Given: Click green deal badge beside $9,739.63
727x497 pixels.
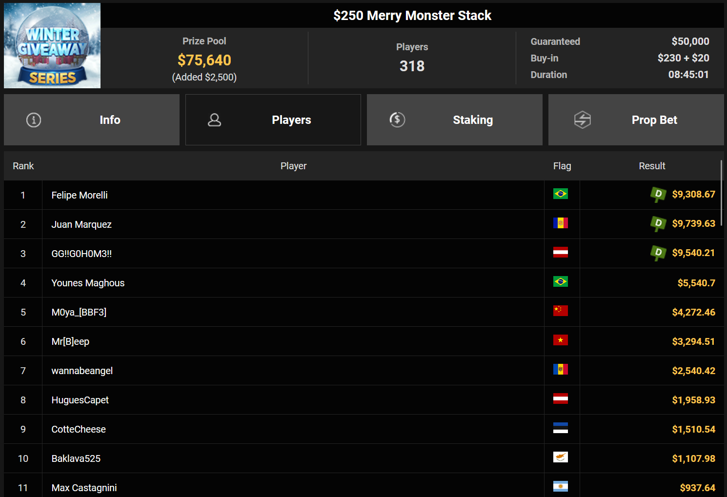Looking at the screenshot, I should click(x=658, y=224).
